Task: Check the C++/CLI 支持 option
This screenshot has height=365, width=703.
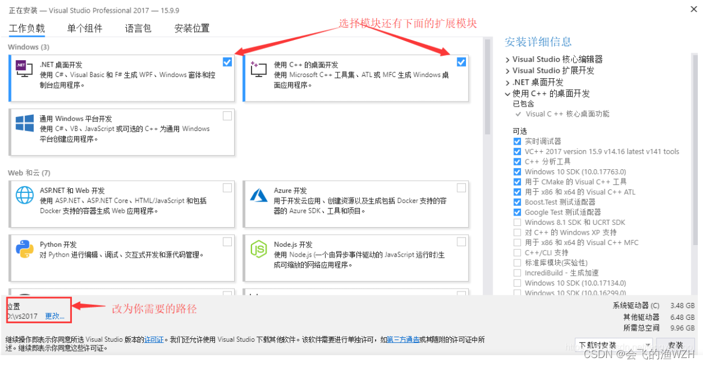Action: (517, 253)
